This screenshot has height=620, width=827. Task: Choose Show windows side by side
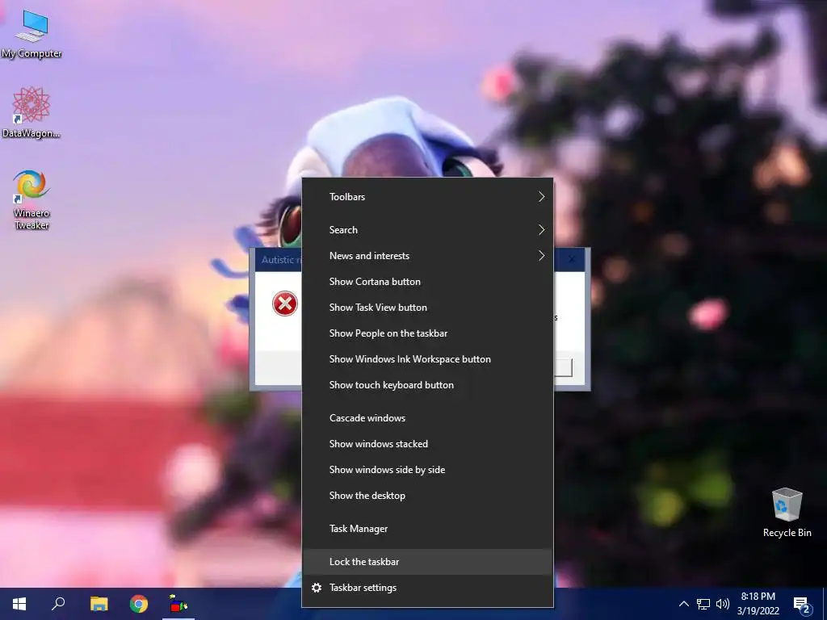coord(427,470)
